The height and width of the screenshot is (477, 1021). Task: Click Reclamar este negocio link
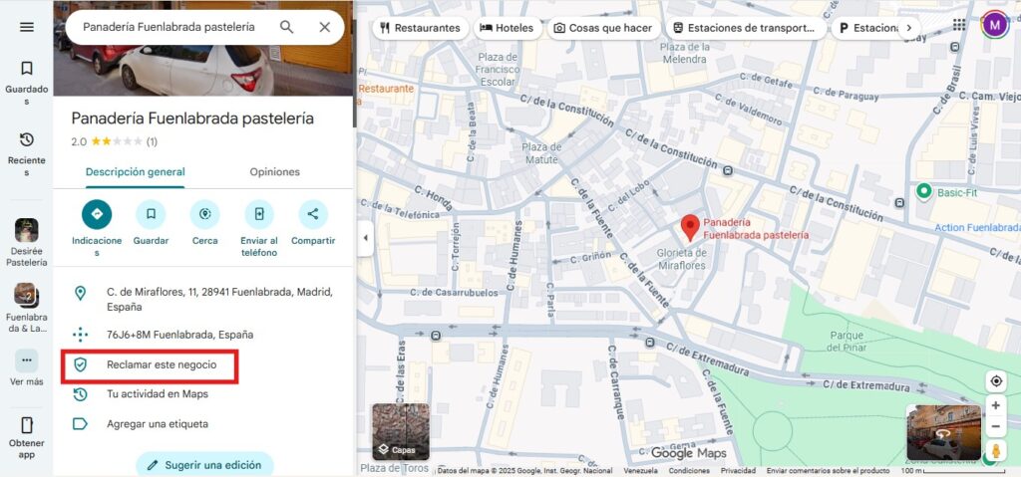[x=162, y=365]
